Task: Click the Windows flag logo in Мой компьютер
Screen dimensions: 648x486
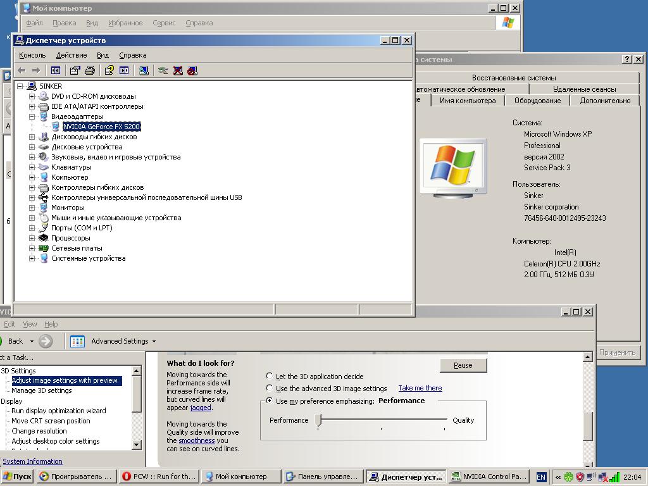Action: (x=508, y=23)
